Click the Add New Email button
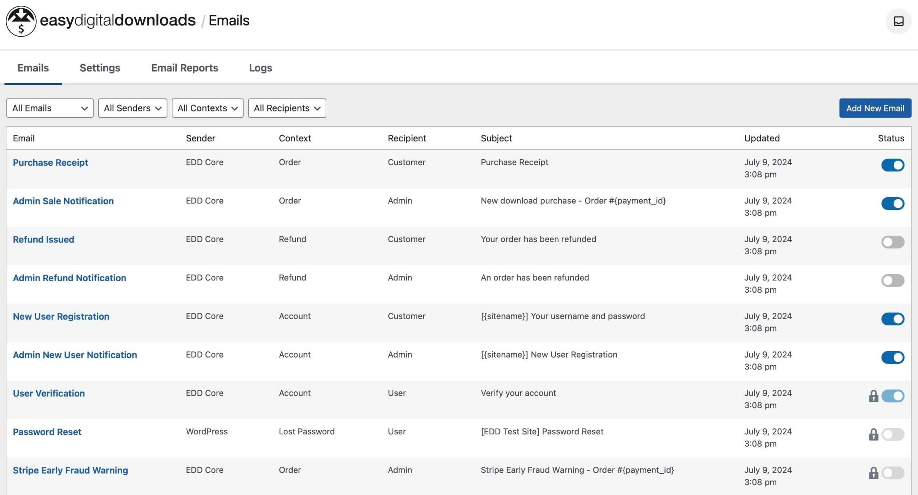The width and height of the screenshot is (918, 495). click(875, 108)
